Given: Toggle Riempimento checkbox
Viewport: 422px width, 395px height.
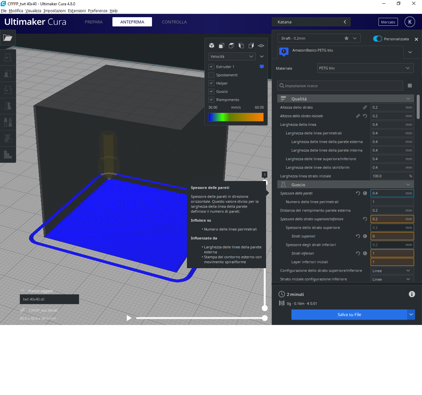Looking at the screenshot, I should click(211, 100).
